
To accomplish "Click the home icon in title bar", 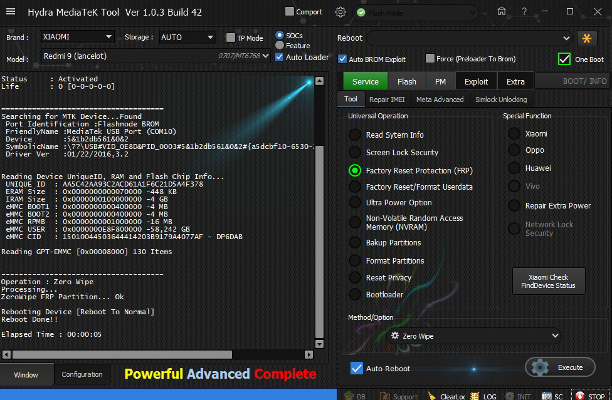I will tap(502, 11).
